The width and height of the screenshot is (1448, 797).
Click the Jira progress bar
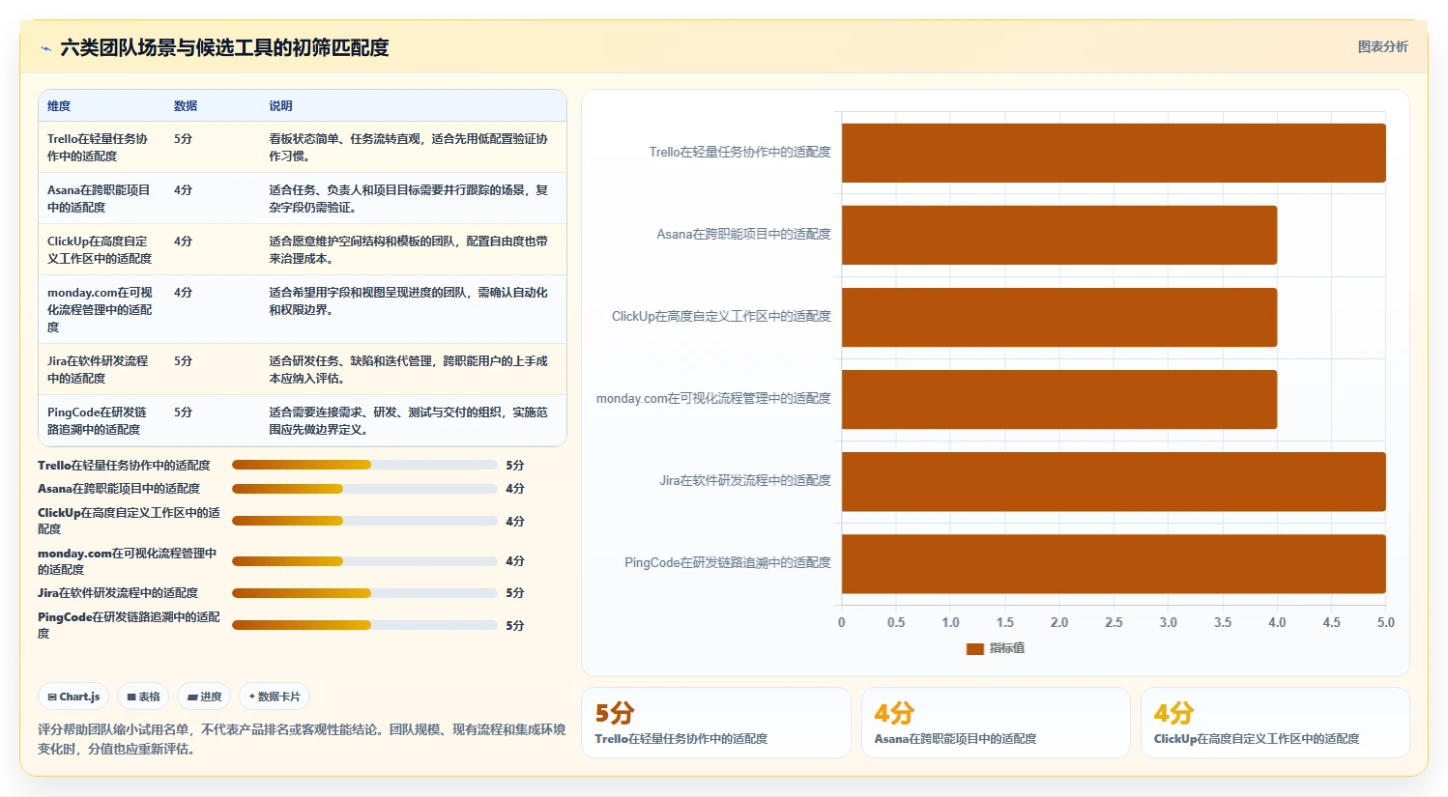(364, 593)
